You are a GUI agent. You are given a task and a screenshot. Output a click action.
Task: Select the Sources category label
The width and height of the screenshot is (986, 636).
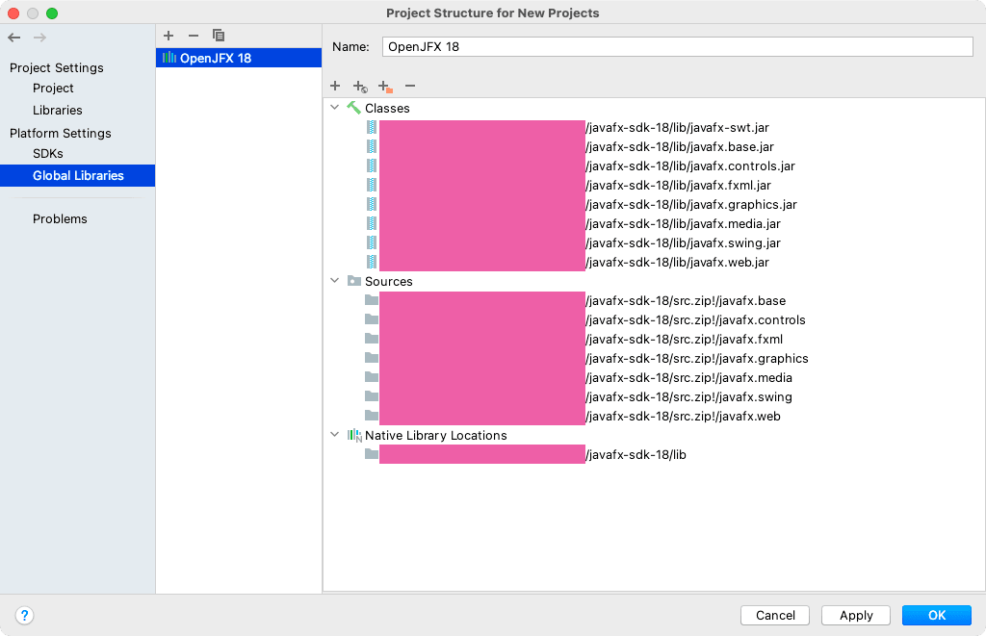coord(389,282)
